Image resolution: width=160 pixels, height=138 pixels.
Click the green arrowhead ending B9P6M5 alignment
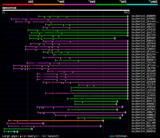(x=115, y=38)
